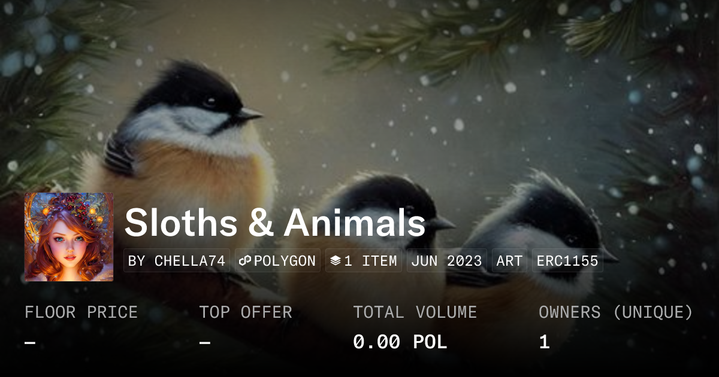Click the owners count value 1
This screenshot has height=377, width=719.
pyautogui.click(x=544, y=342)
